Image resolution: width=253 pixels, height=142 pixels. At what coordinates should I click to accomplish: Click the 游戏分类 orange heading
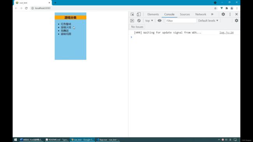tap(70, 17)
